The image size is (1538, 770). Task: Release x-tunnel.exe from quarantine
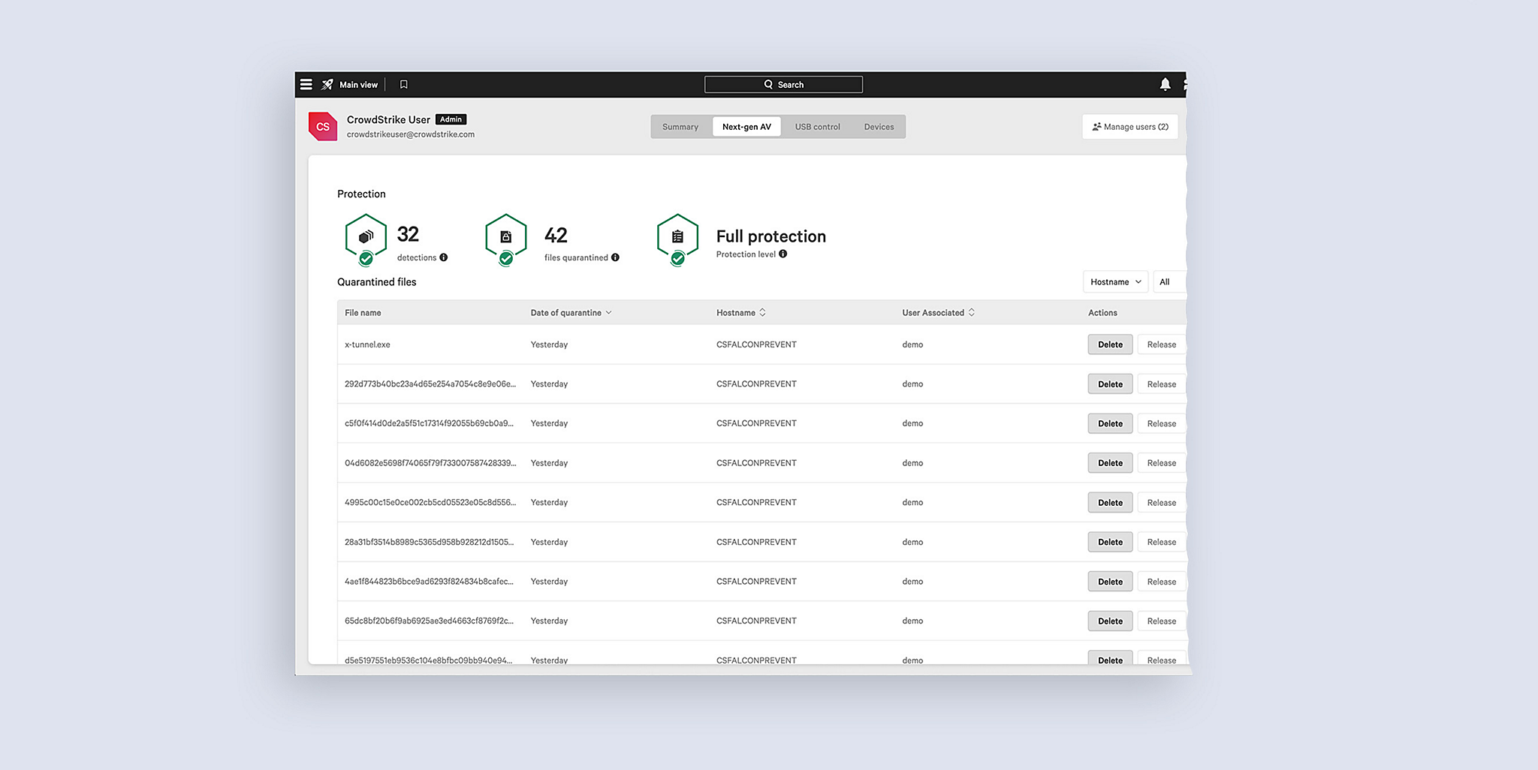point(1161,344)
